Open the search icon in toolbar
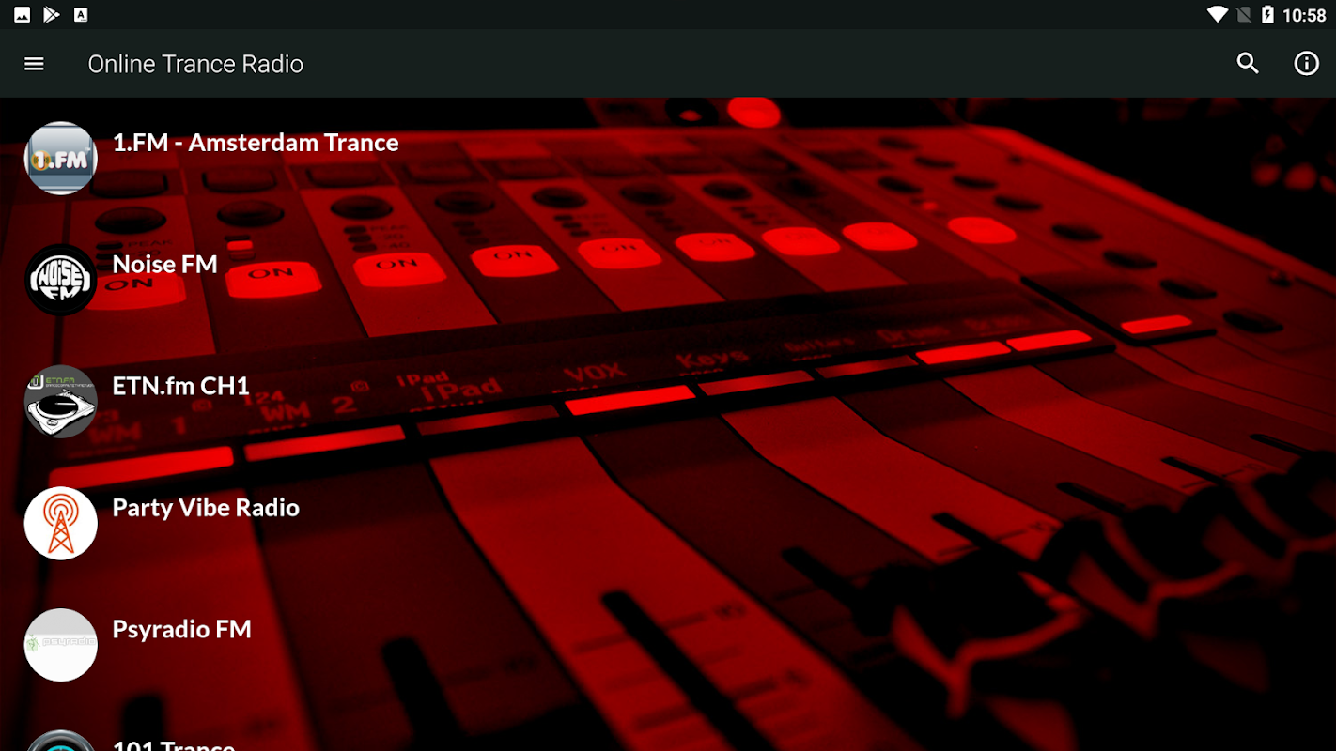This screenshot has height=751, width=1336. [x=1248, y=64]
